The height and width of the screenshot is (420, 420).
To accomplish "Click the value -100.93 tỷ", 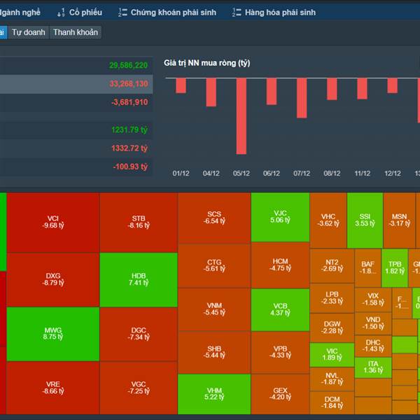I will [x=130, y=167].
